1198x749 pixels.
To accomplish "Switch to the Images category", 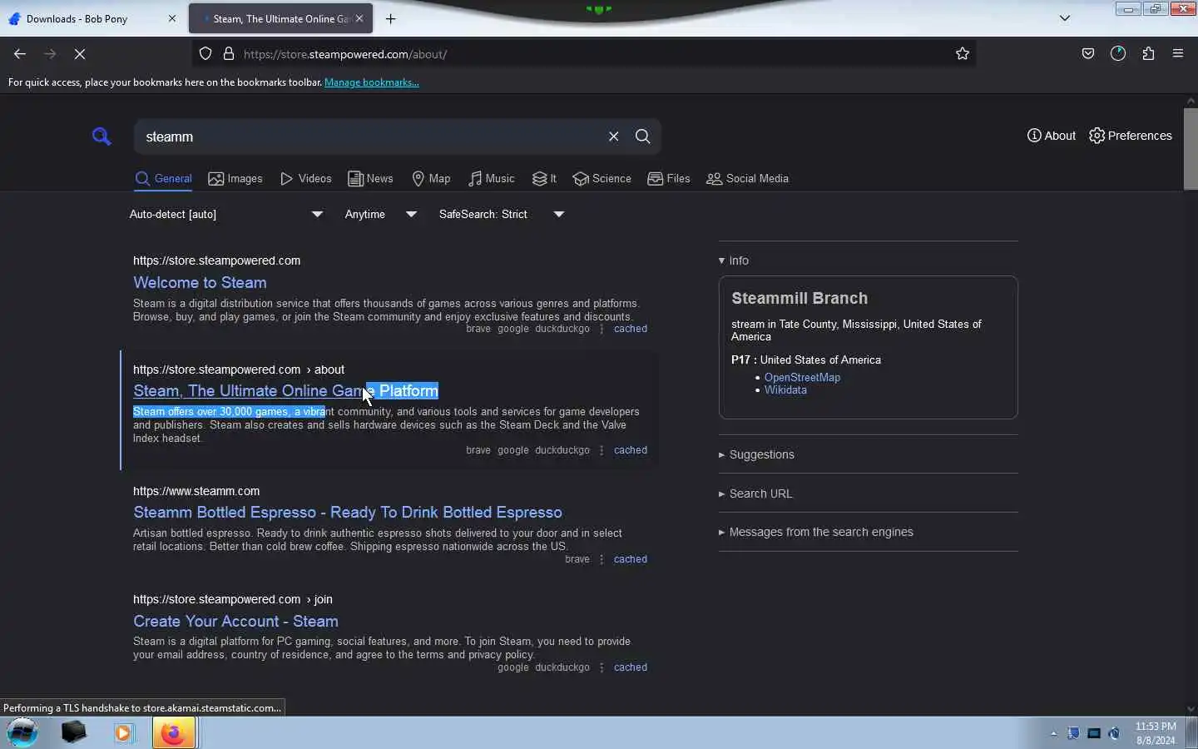I will 235,179.
